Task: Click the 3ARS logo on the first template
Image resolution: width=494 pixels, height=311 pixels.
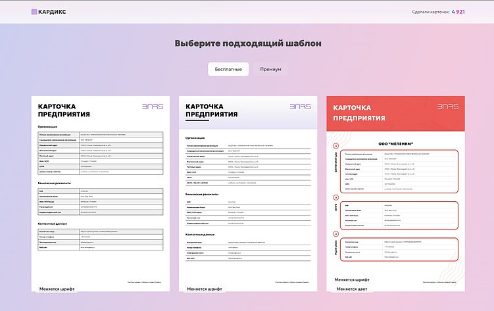Action: (x=153, y=107)
